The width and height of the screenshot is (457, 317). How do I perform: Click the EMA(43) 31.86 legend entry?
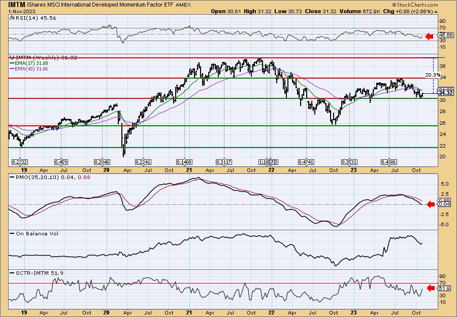[x=29, y=69]
